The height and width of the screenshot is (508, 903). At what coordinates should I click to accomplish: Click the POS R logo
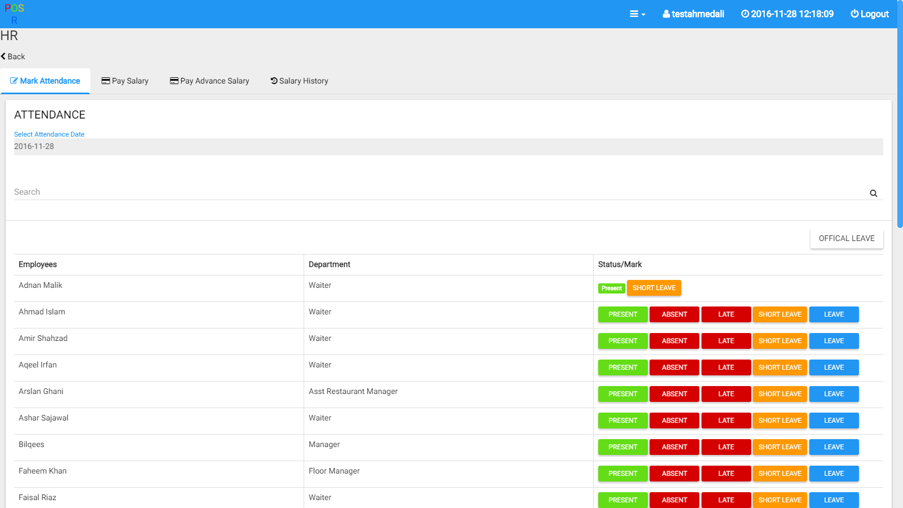click(x=14, y=14)
